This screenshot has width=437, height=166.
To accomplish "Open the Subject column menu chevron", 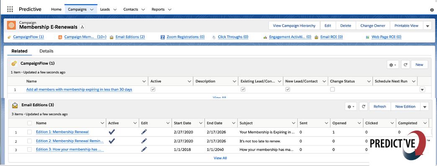I will click(293, 123).
